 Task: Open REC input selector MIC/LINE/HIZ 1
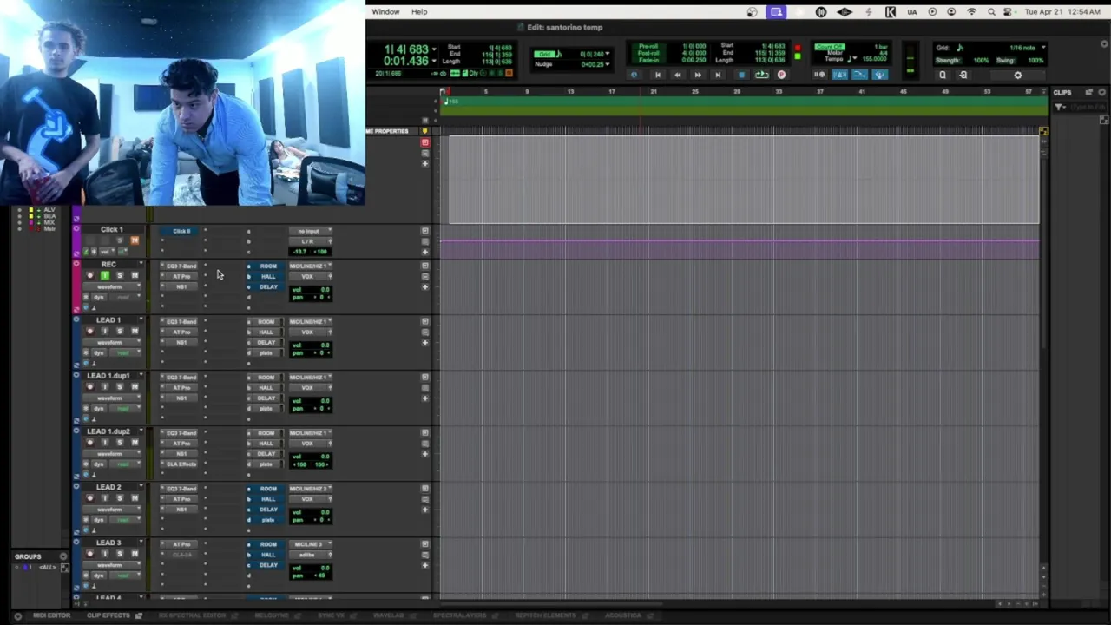(309, 266)
